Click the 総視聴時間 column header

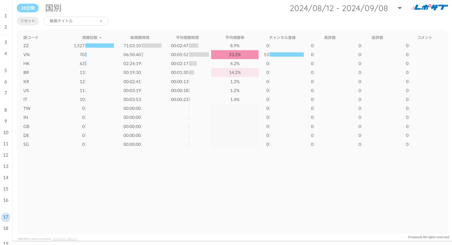tap(140, 37)
